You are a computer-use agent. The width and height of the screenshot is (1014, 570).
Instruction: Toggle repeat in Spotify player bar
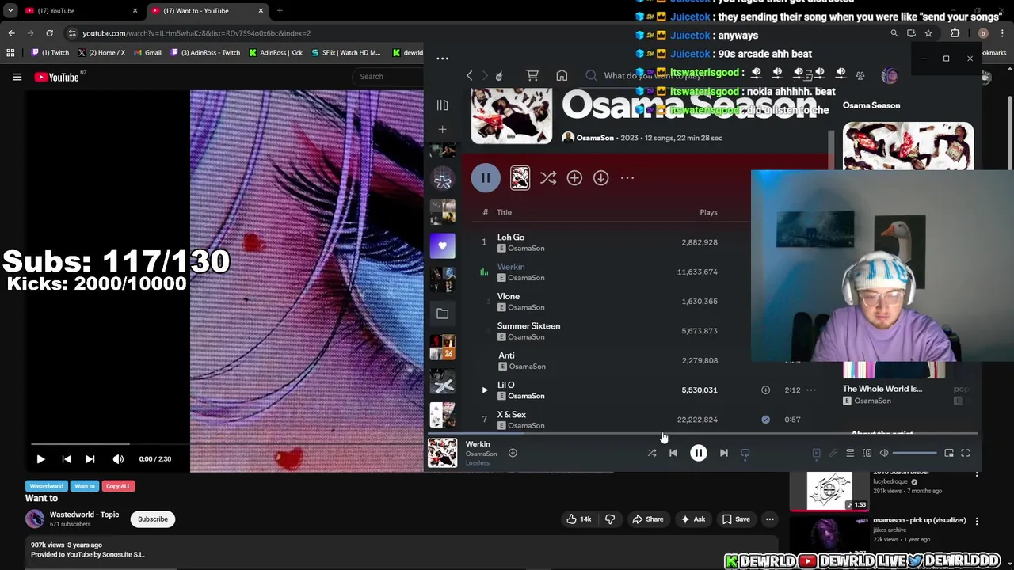tap(745, 453)
